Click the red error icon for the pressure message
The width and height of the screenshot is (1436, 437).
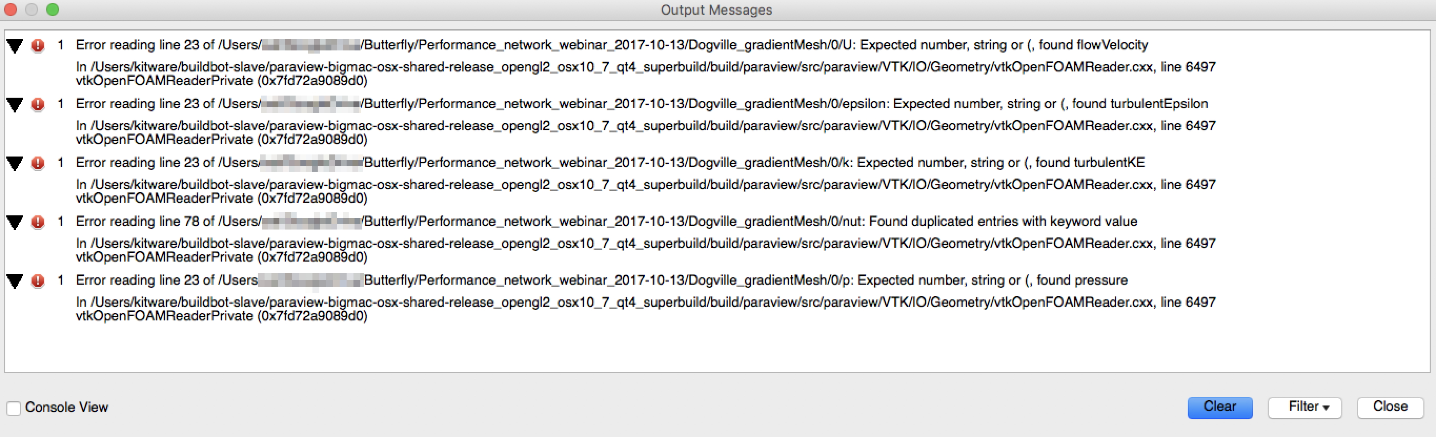pos(37,280)
